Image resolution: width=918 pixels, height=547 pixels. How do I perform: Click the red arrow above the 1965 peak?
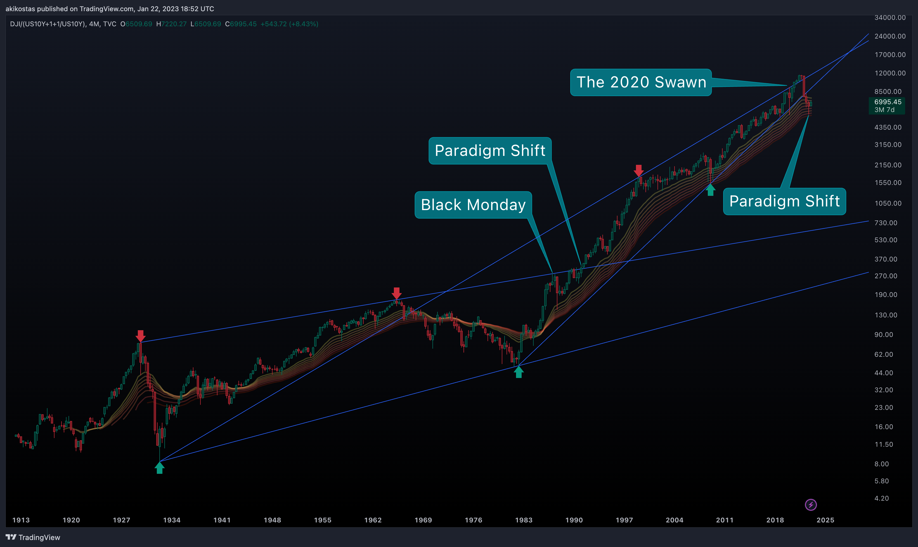(x=396, y=293)
